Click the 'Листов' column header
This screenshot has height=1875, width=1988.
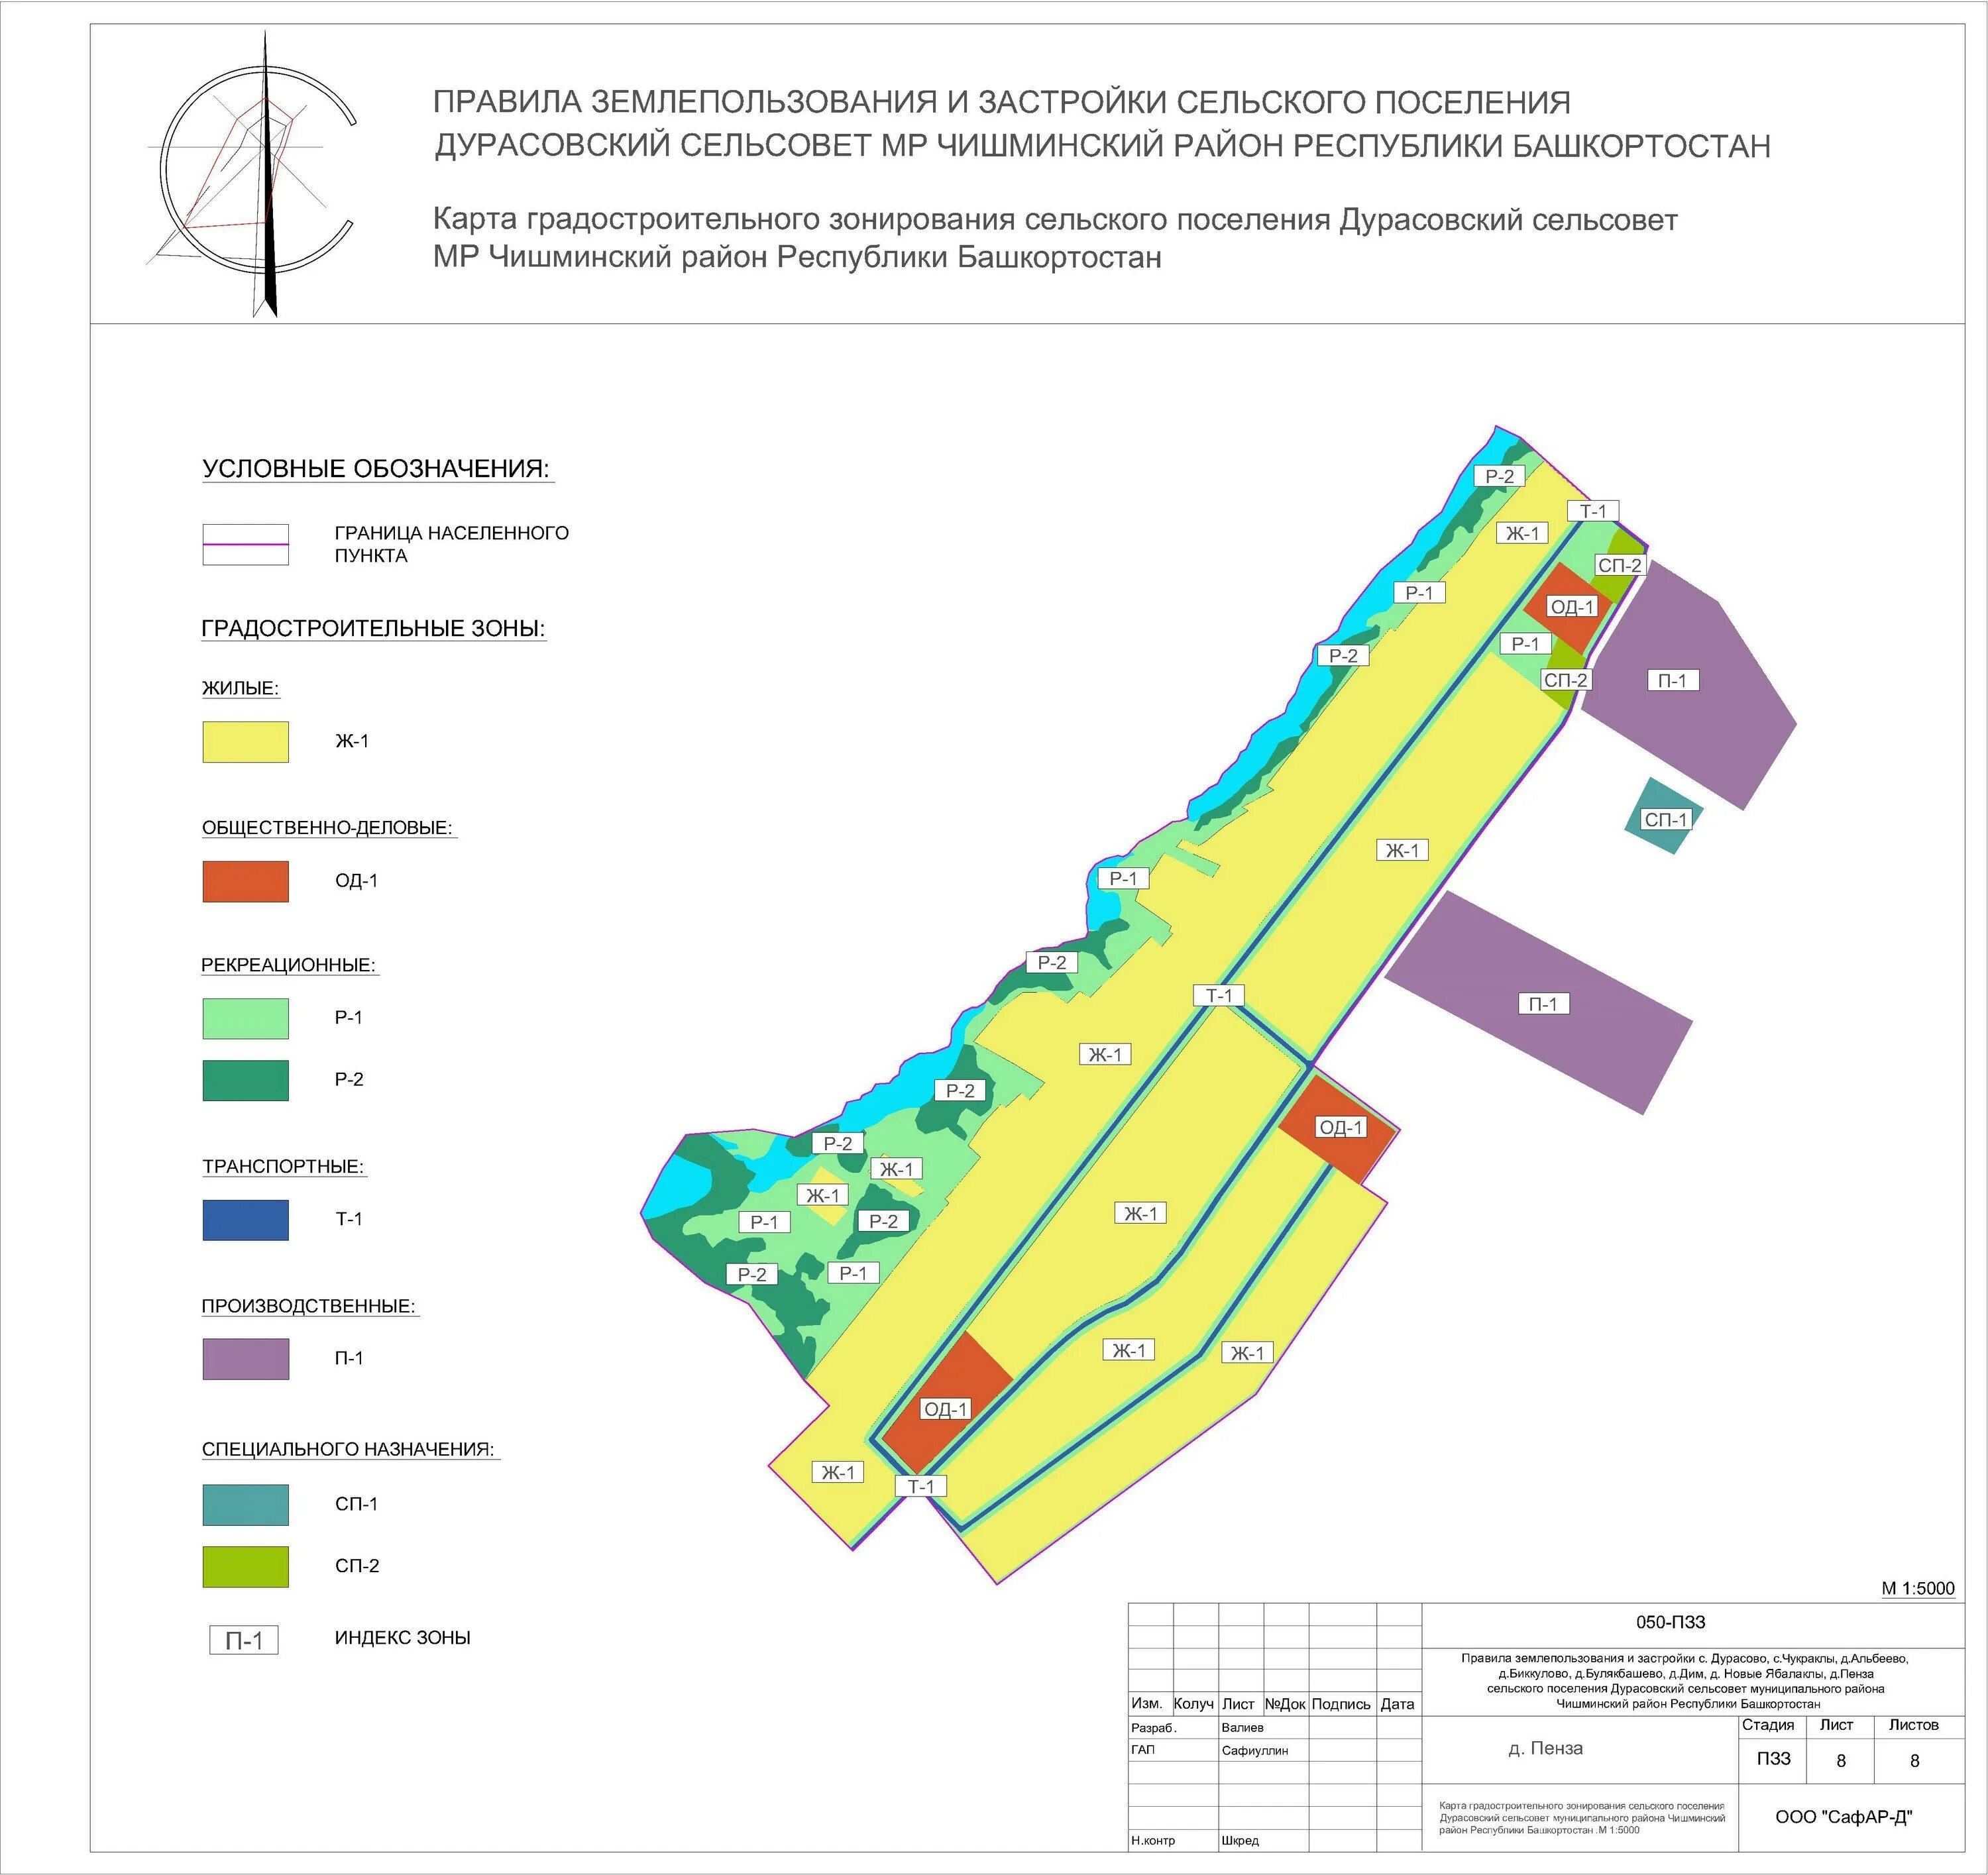[x=1914, y=1725]
